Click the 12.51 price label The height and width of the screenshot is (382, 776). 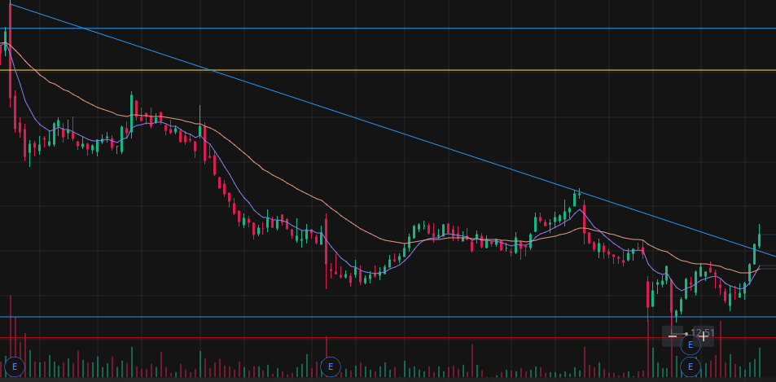coord(703,333)
